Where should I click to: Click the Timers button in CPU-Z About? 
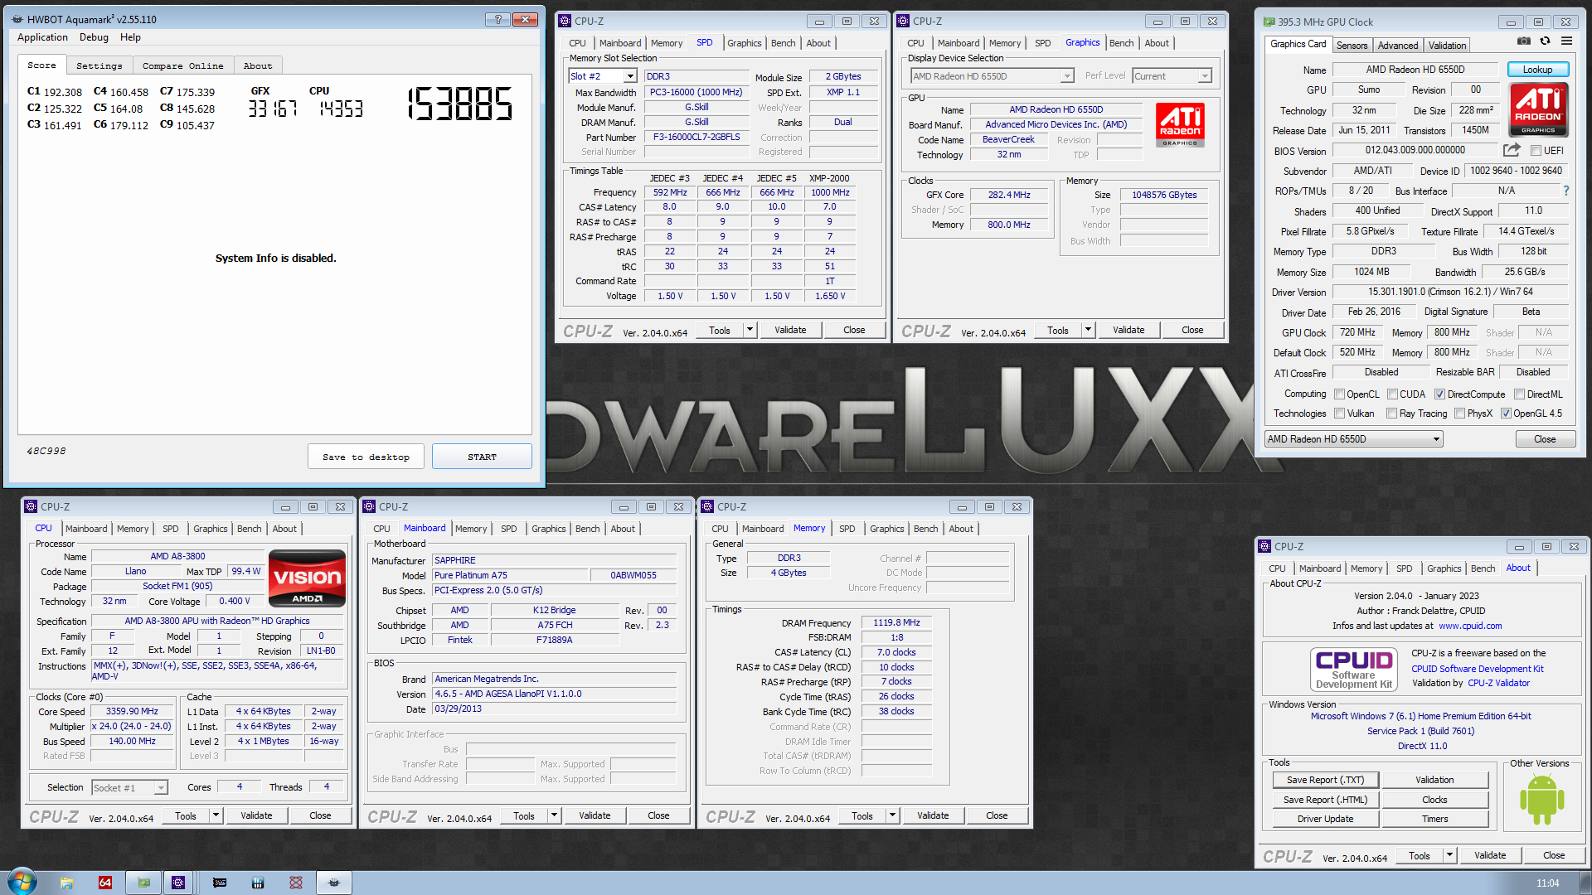[x=1434, y=819]
